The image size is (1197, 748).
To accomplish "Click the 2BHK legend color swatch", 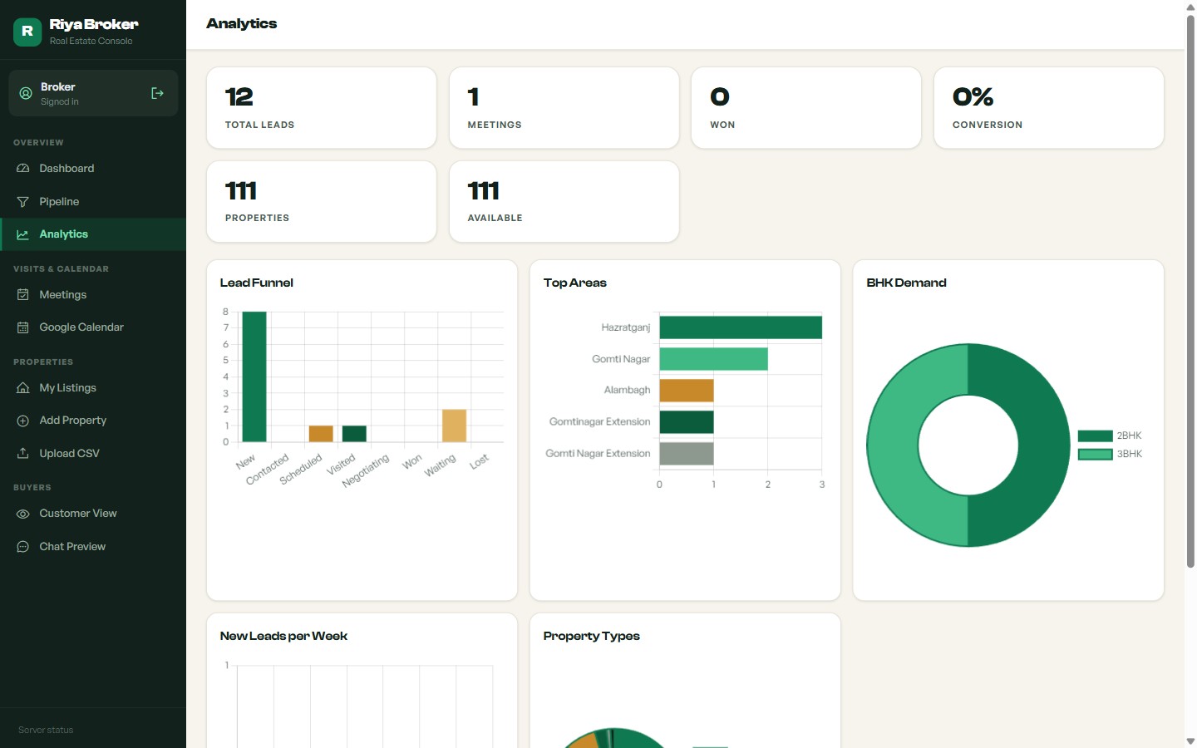I will click(x=1095, y=436).
